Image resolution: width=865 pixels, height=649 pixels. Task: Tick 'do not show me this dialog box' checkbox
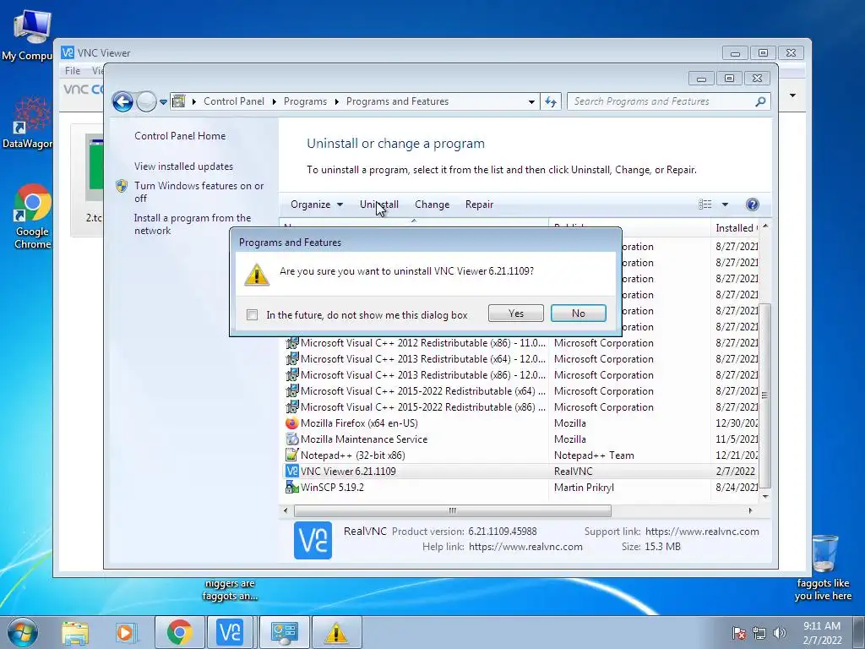click(252, 314)
